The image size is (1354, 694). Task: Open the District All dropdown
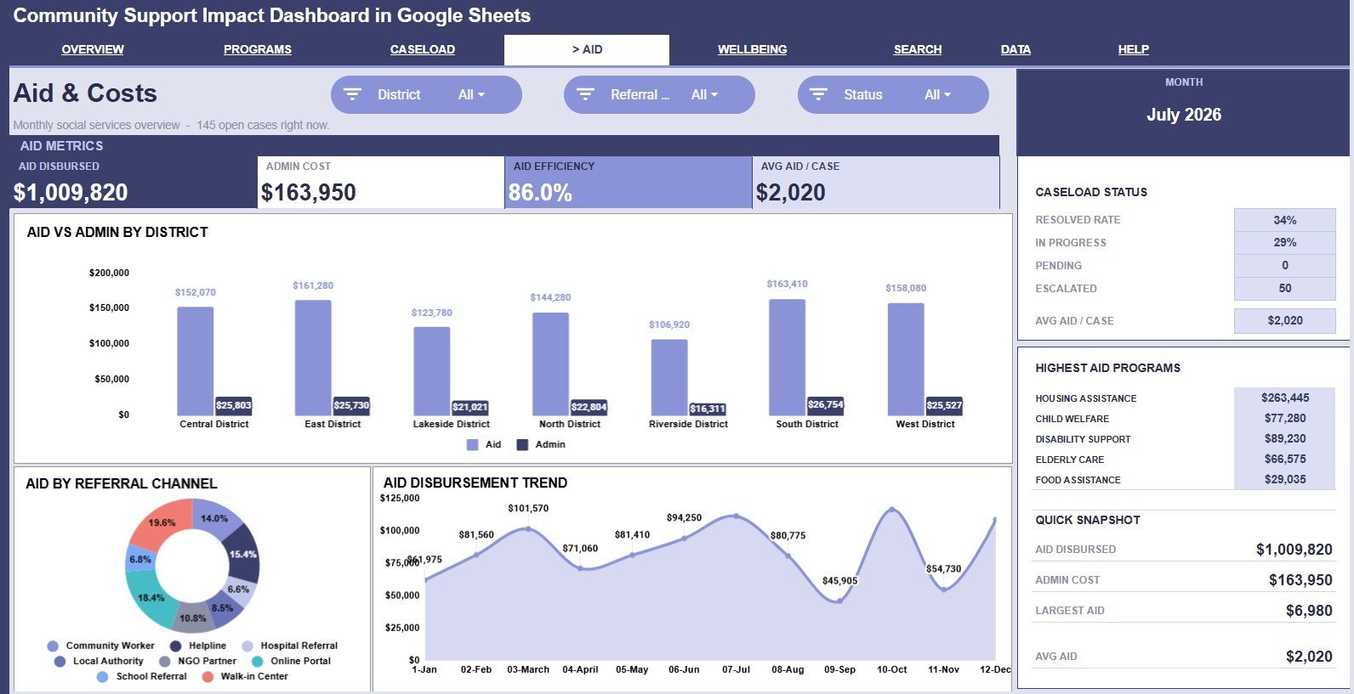coord(471,95)
